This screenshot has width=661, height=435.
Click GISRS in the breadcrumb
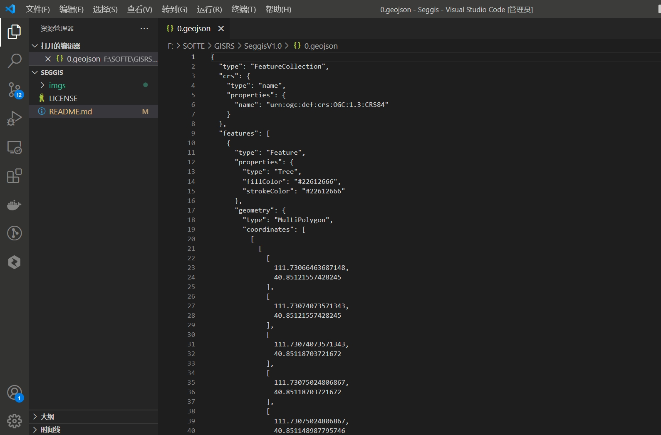(x=224, y=46)
